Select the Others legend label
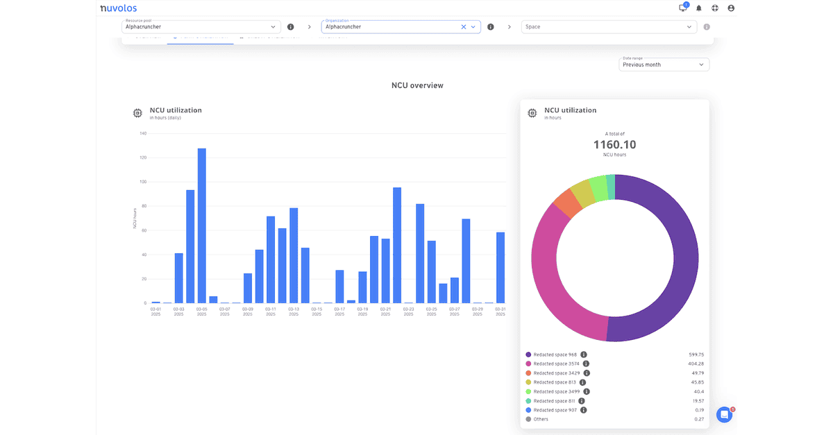The height and width of the screenshot is (435, 833). pos(541,419)
